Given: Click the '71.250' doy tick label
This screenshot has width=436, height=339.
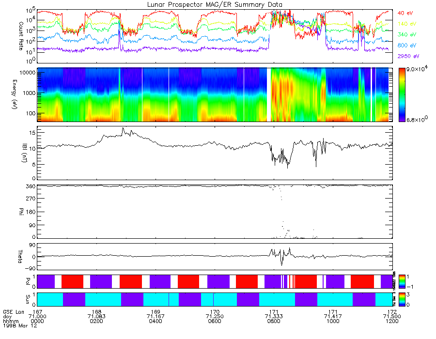Looking at the screenshot, I should coord(215,317).
